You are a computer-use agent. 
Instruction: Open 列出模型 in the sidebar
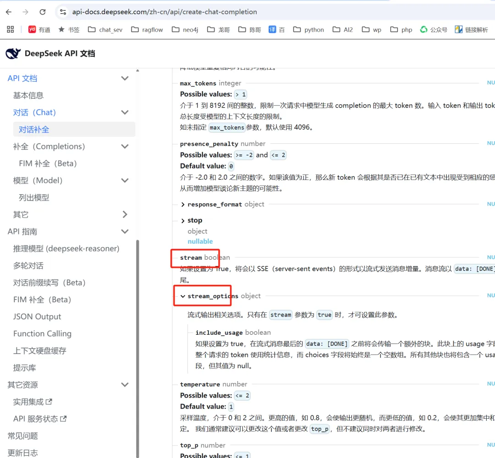click(34, 197)
